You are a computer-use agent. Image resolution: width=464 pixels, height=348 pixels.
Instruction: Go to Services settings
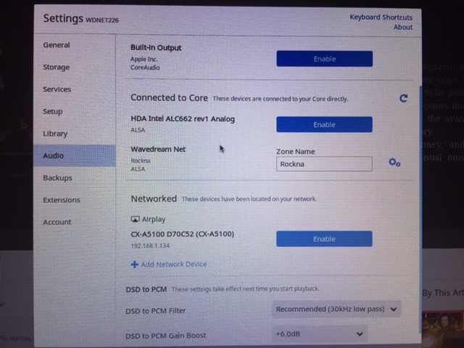[x=57, y=89]
